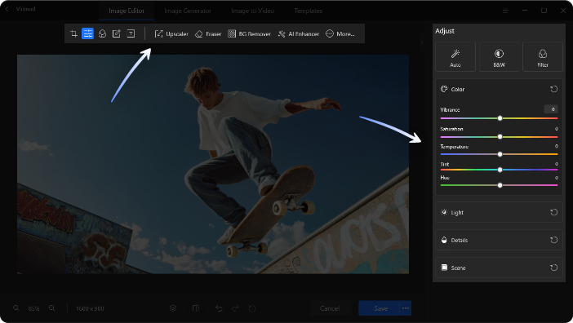Image resolution: width=573 pixels, height=323 pixels.
Task: Reset the Light section
Action: [554, 212]
